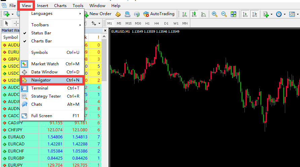Click the zoom in magnifier icon
The width and height of the screenshot is (300, 167).
coord(215,14)
